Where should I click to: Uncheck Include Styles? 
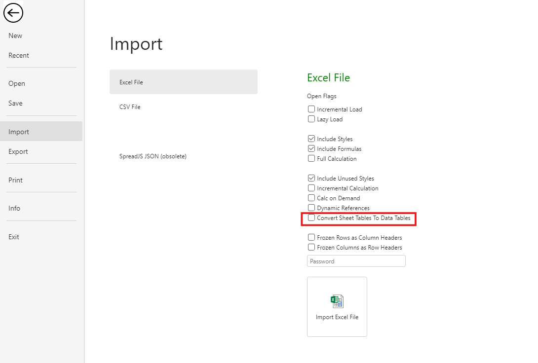point(311,139)
